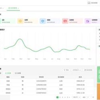The width and height of the screenshot is (100, 100).
Task: Close the green underlined active page tab
Action: 18,8
